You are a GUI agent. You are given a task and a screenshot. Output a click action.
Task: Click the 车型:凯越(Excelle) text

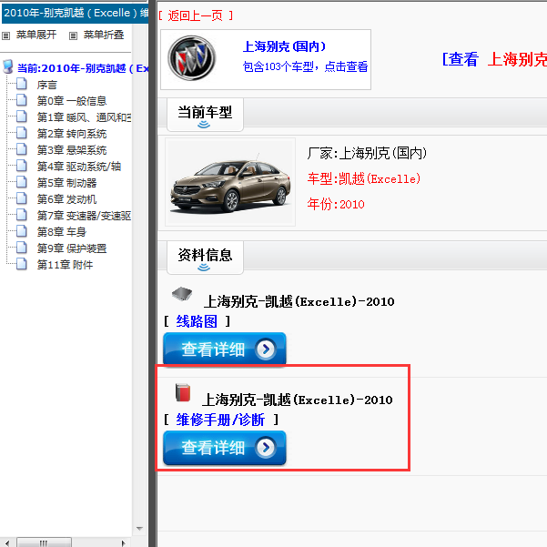(364, 179)
